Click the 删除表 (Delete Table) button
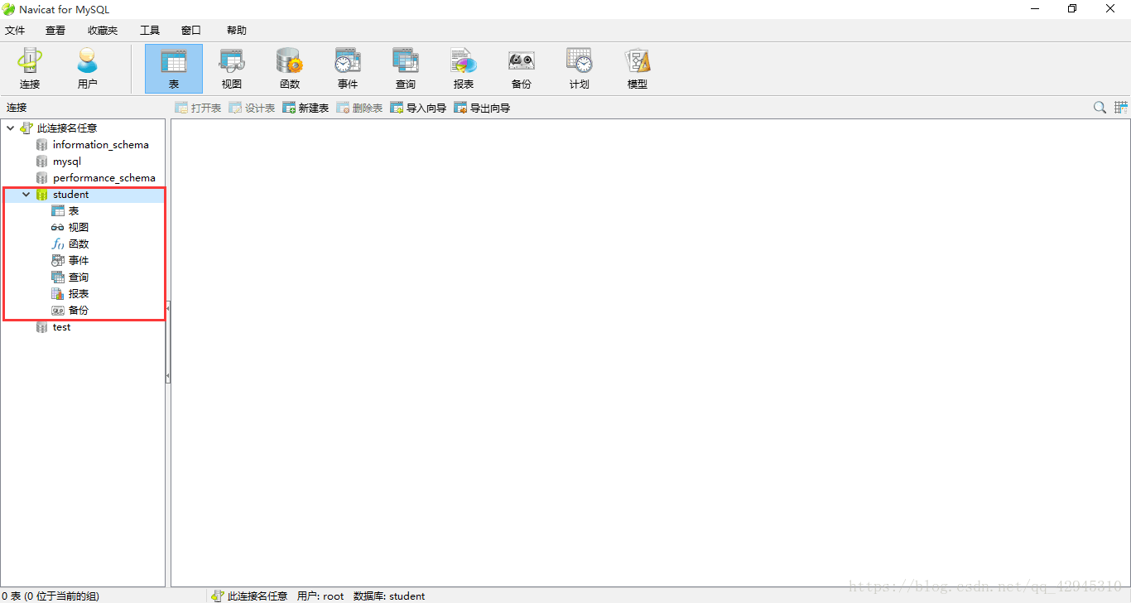Image resolution: width=1131 pixels, height=603 pixels. [359, 108]
